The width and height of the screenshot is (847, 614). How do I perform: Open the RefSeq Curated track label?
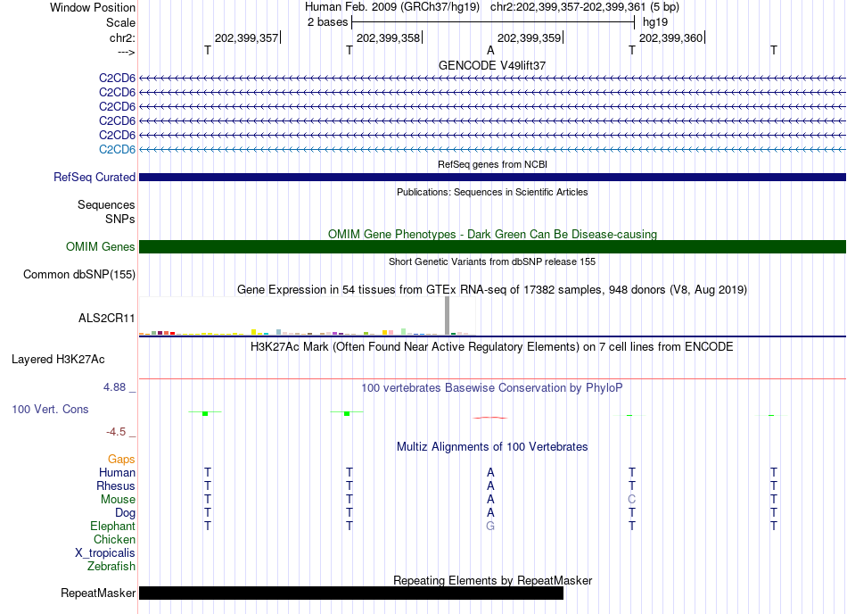coord(95,177)
